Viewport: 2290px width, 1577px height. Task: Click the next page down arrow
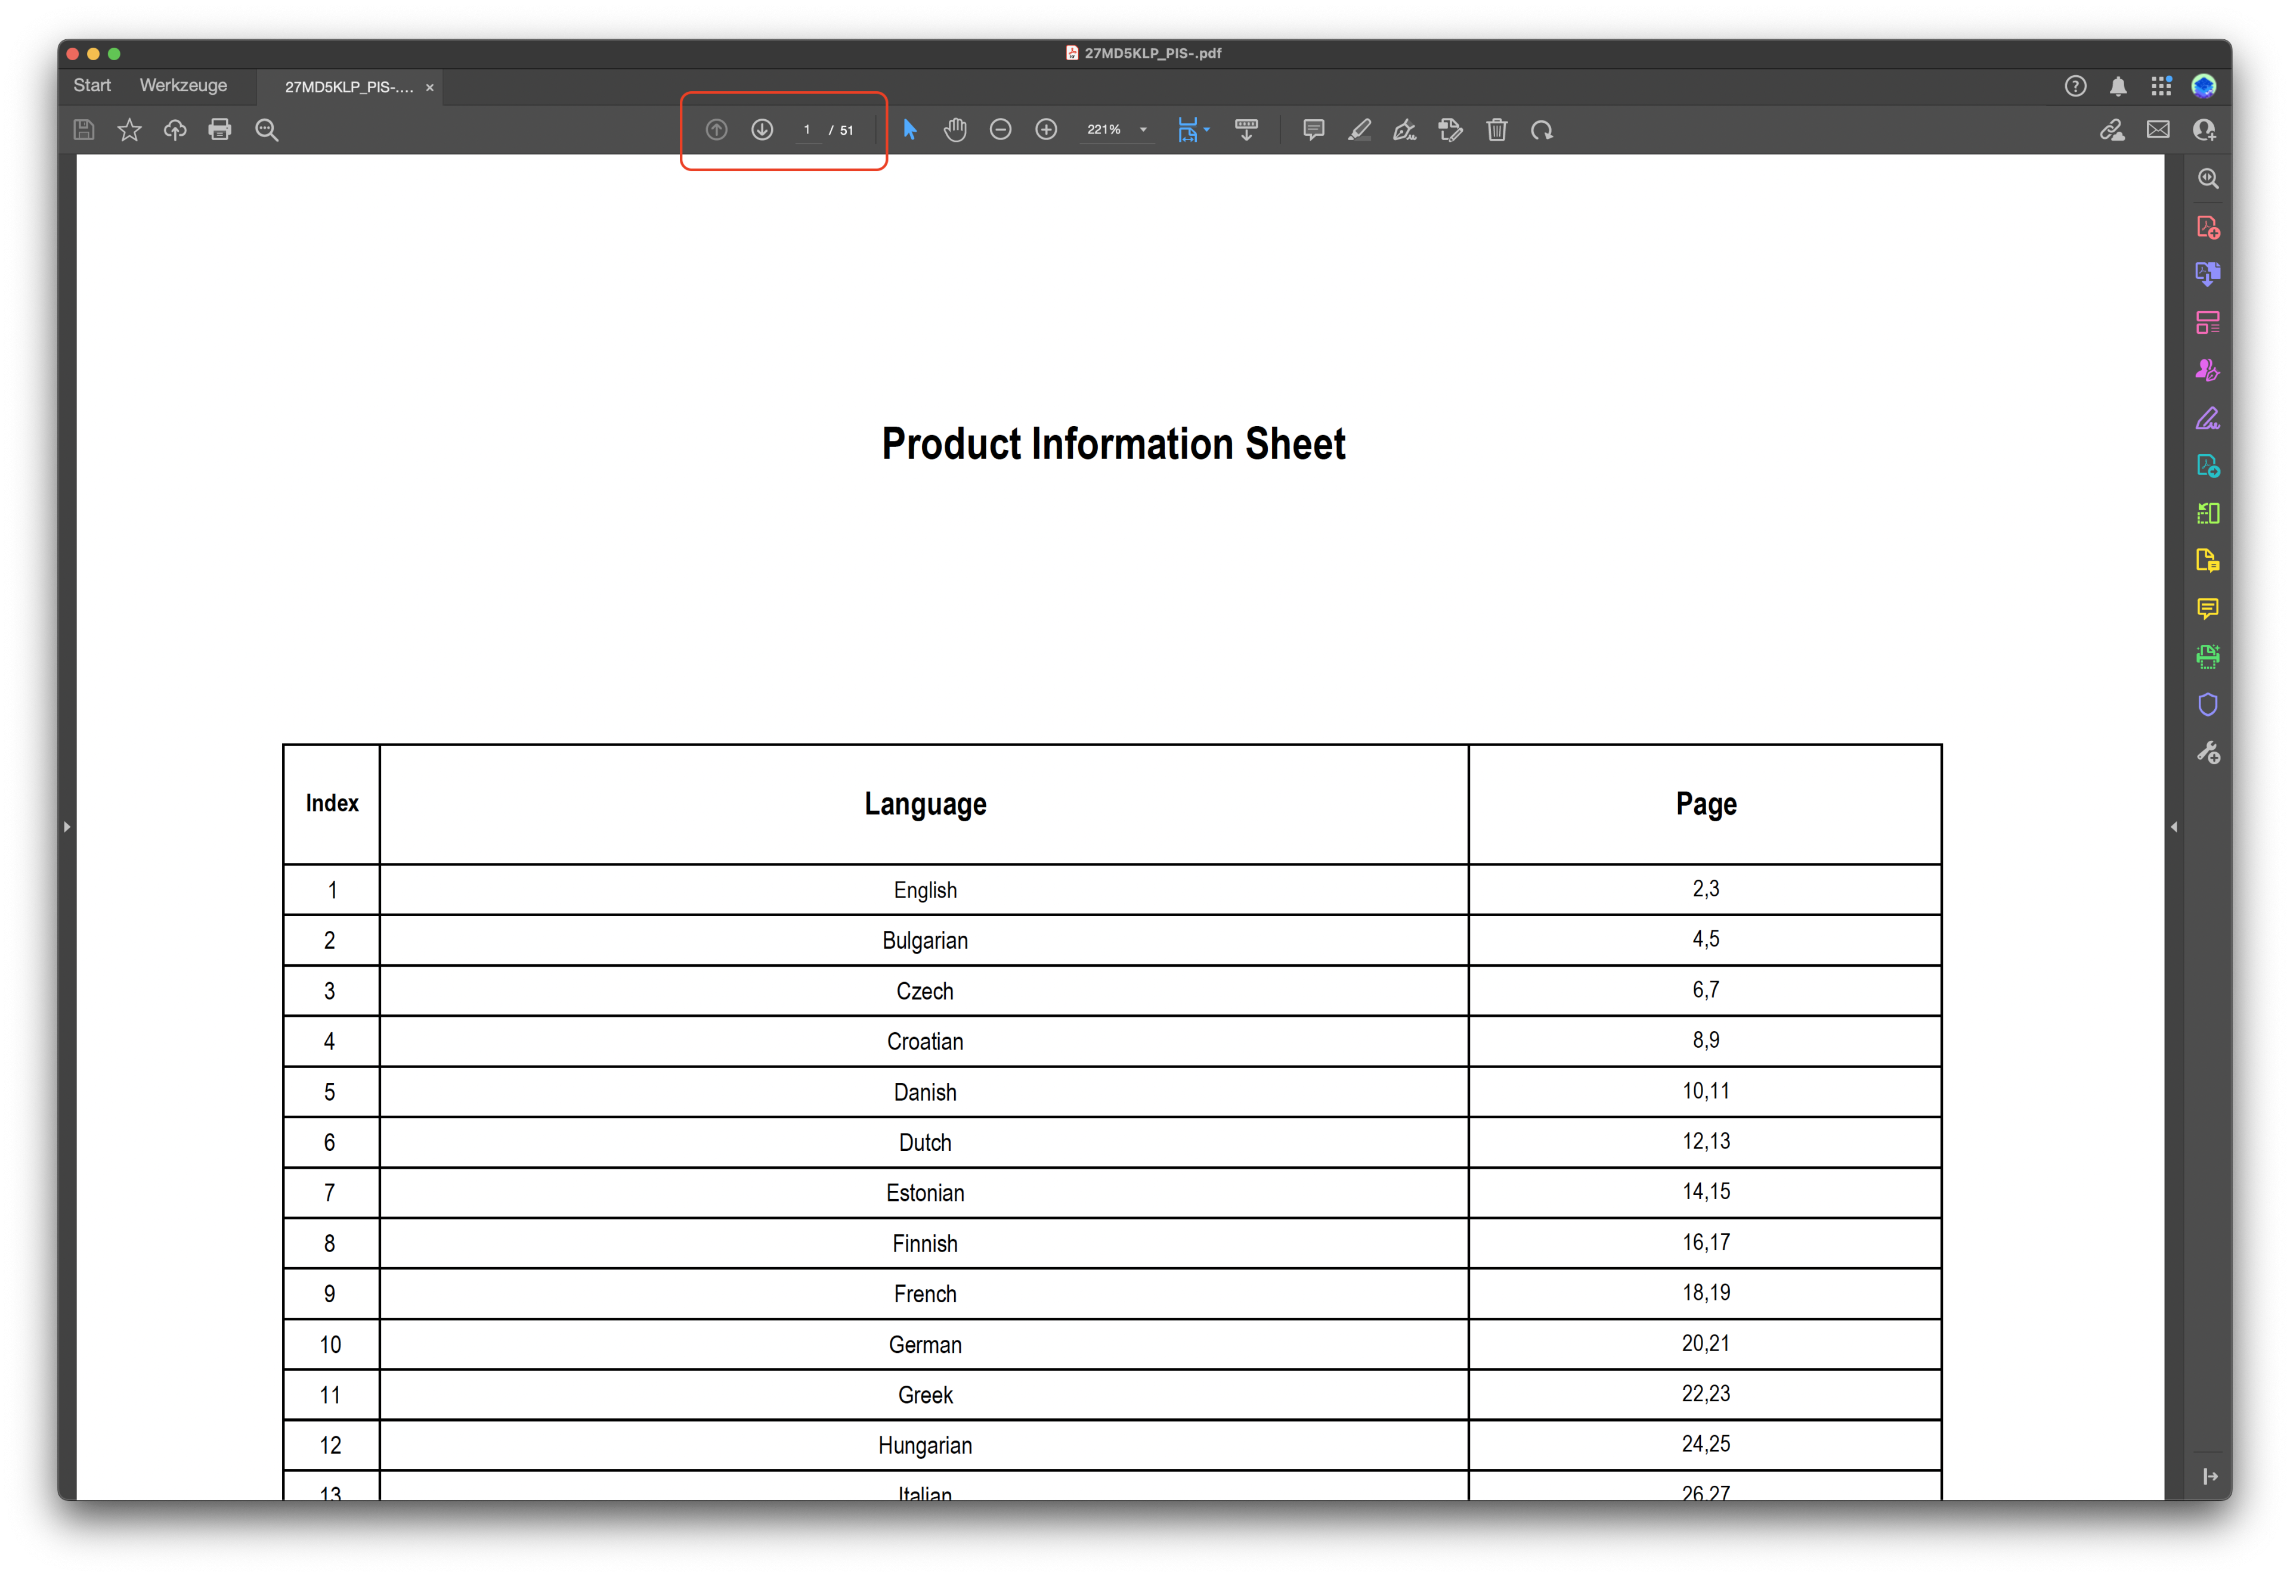[x=762, y=129]
